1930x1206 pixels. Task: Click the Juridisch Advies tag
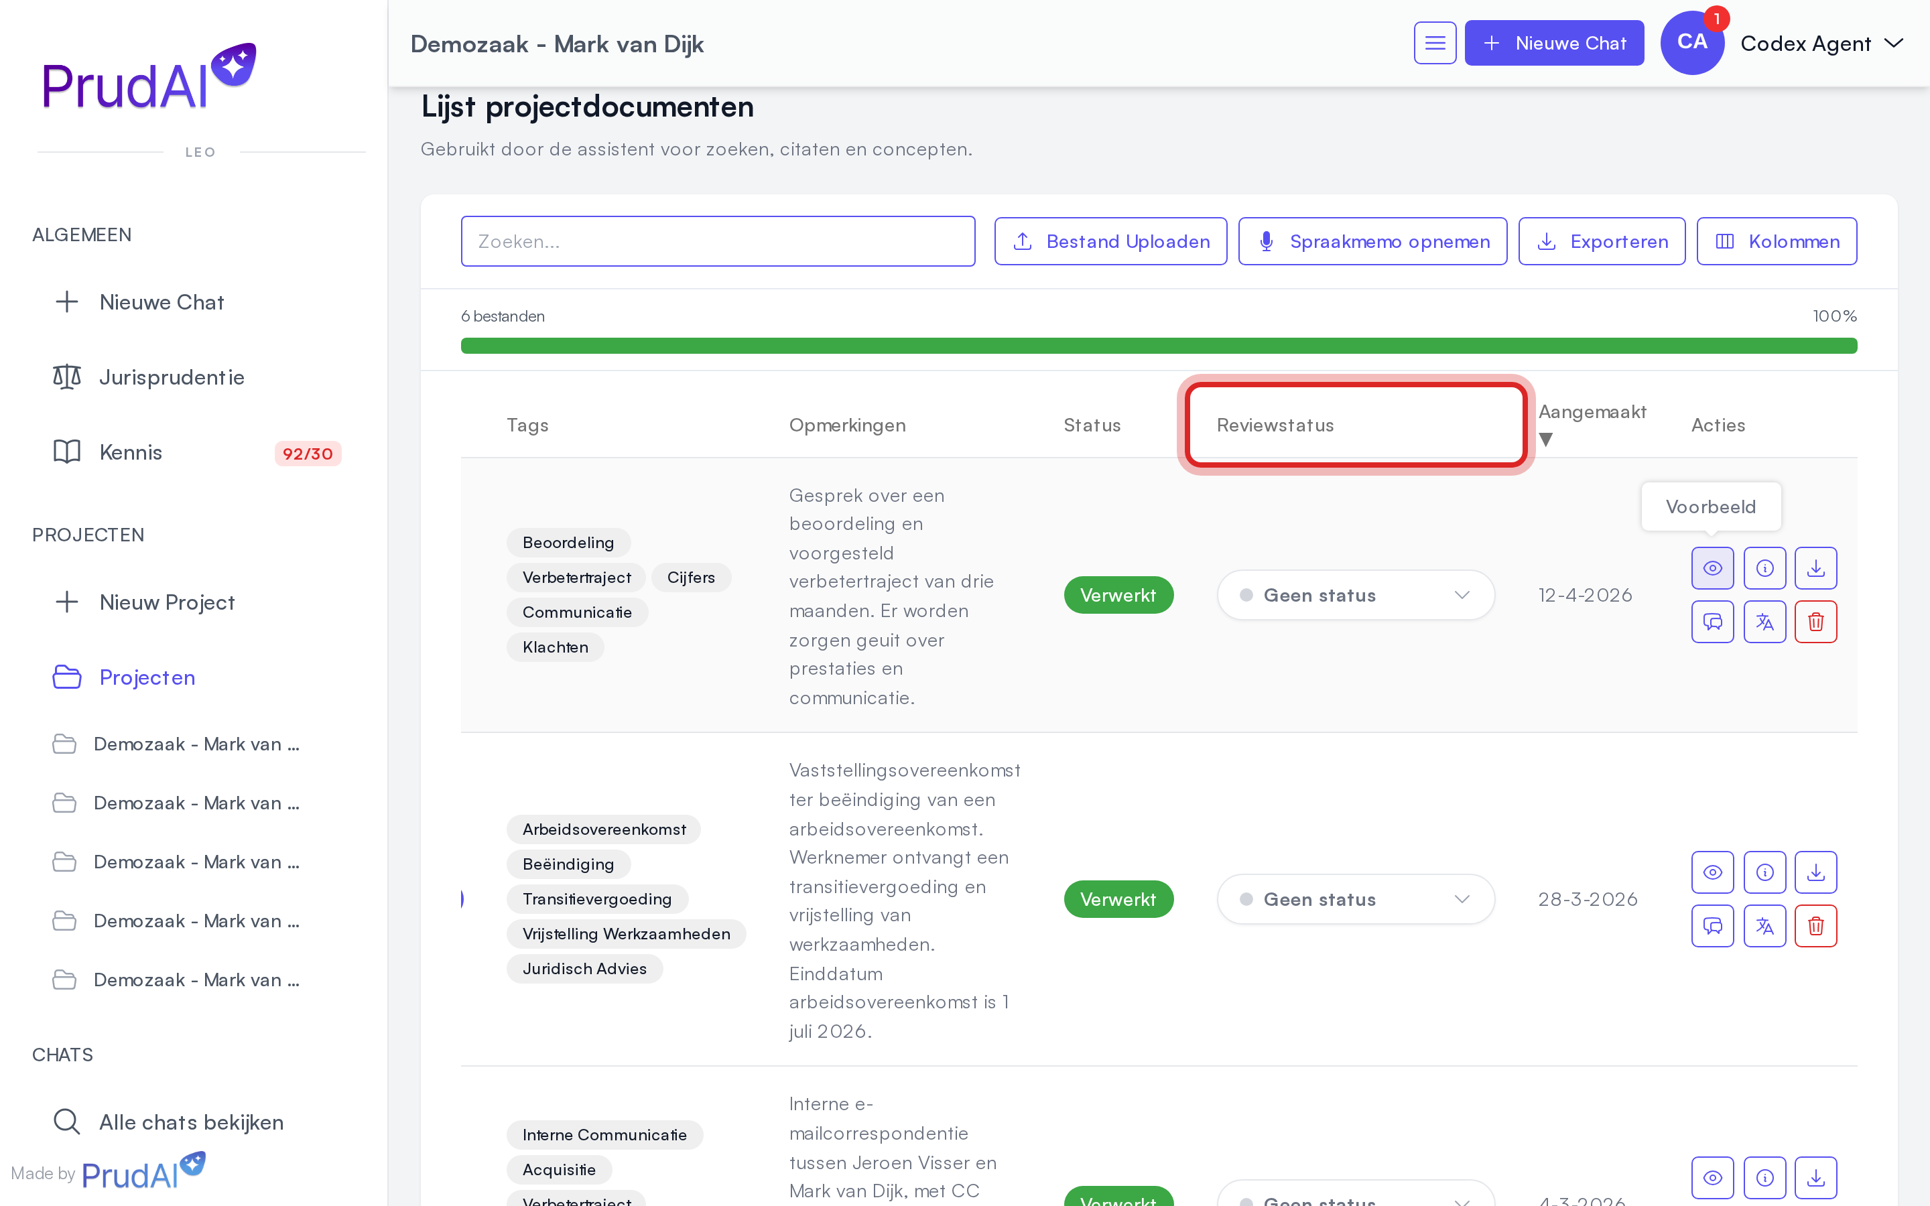click(584, 968)
